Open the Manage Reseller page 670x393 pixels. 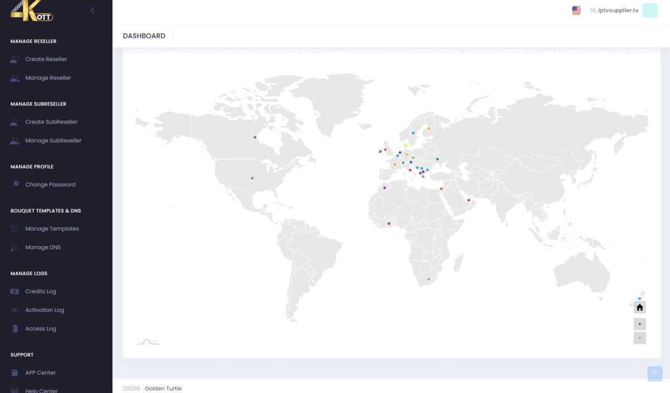pos(48,78)
